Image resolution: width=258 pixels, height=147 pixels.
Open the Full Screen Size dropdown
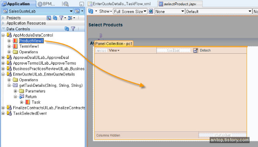click(130, 11)
